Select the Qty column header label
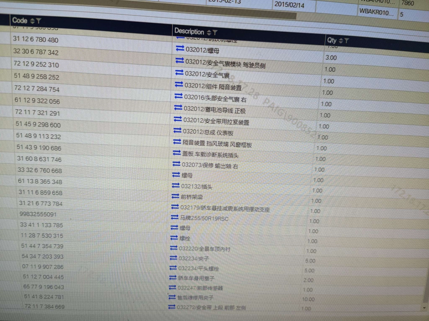Viewport: 429px width, 321px height. point(332,40)
